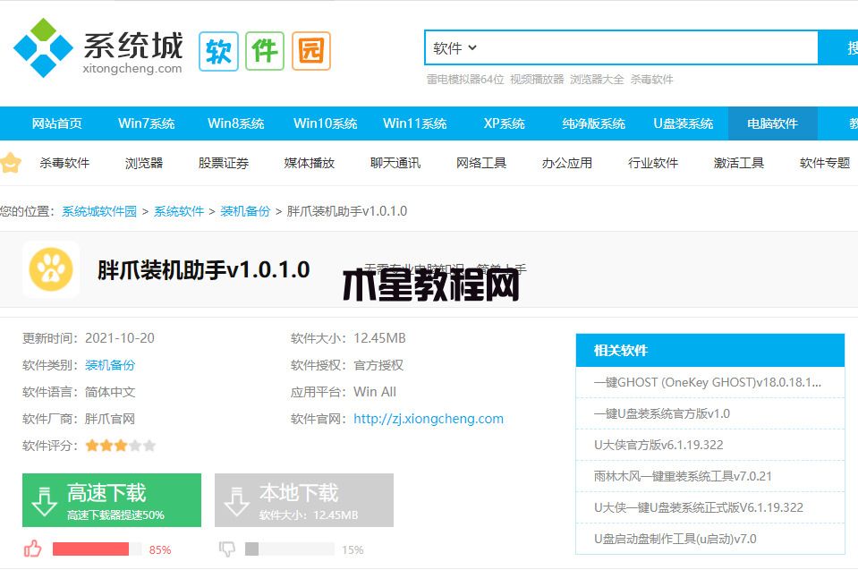Image resolution: width=858 pixels, height=570 pixels.
Task: Click the grey 本地下载 button
Action: coord(304,500)
